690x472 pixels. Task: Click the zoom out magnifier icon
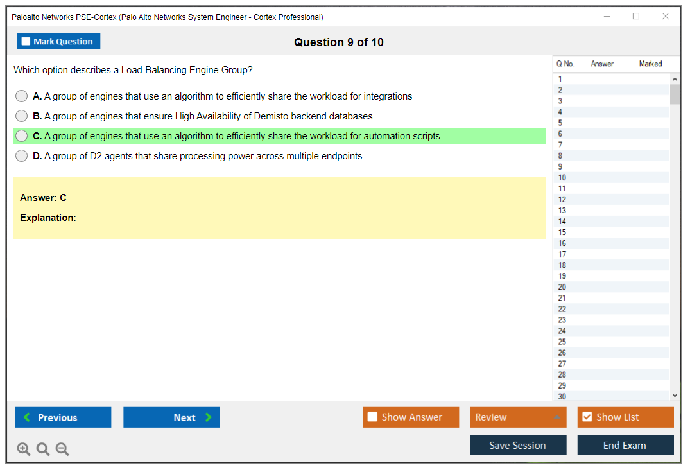(x=62, y=450)
